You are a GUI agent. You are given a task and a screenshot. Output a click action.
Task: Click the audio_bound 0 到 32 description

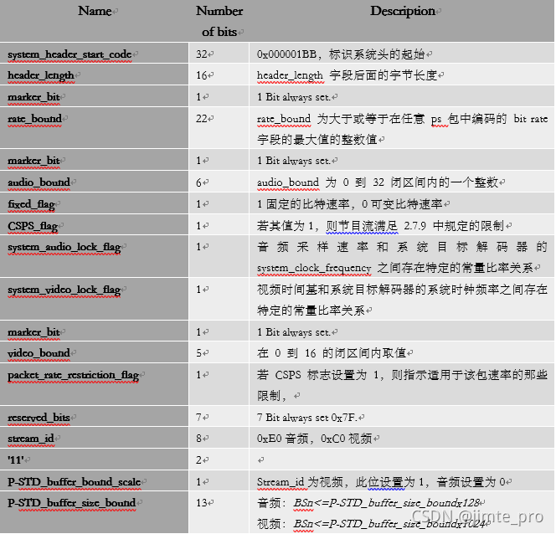pyautogui.click(x=378, y=182)
